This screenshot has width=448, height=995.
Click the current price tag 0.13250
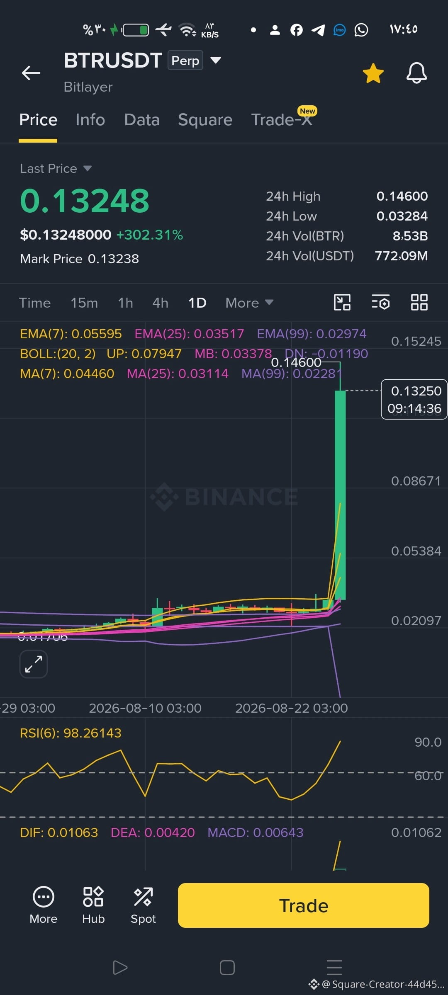coord(414,399)
